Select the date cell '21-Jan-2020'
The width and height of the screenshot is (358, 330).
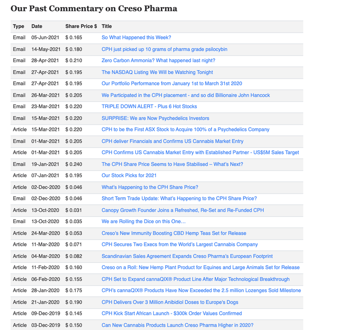click(45, 303)
